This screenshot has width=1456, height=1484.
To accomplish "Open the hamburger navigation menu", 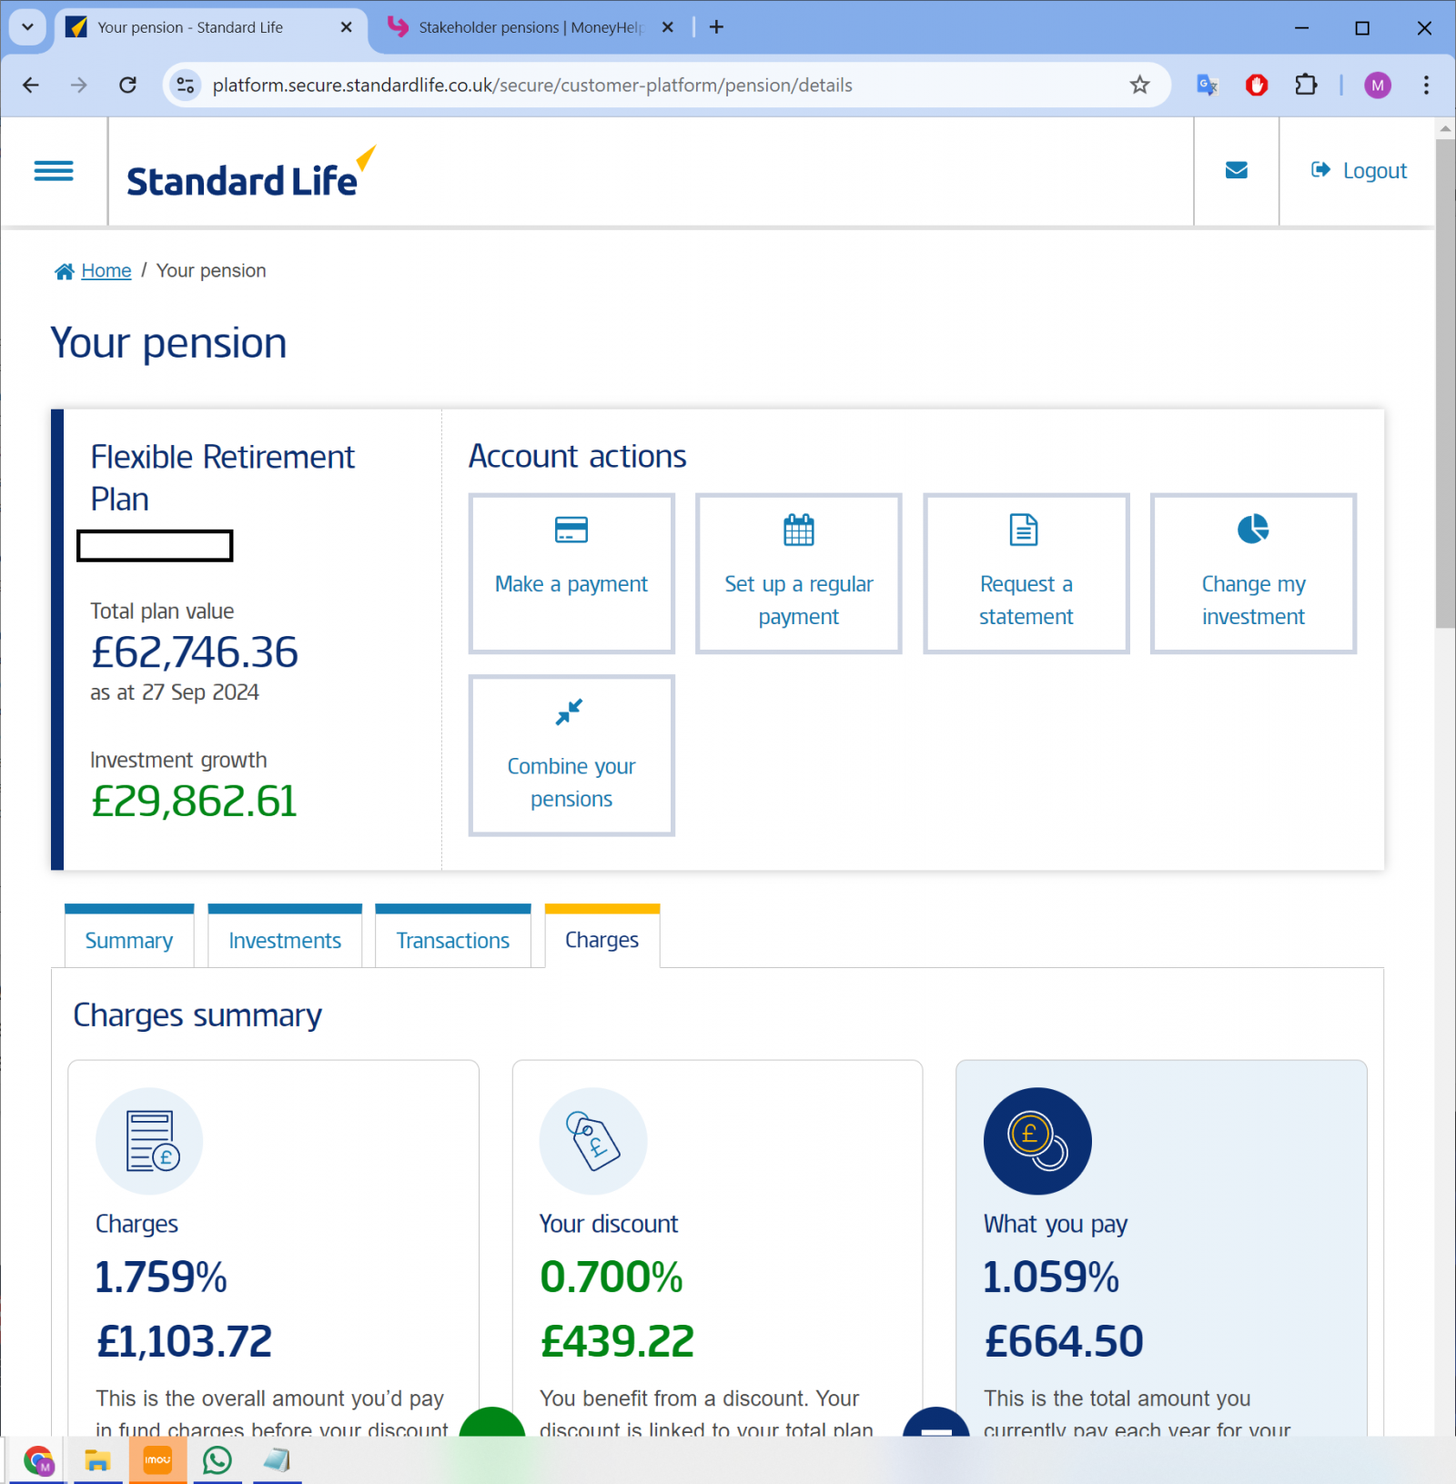I will (x=54, y=171).
